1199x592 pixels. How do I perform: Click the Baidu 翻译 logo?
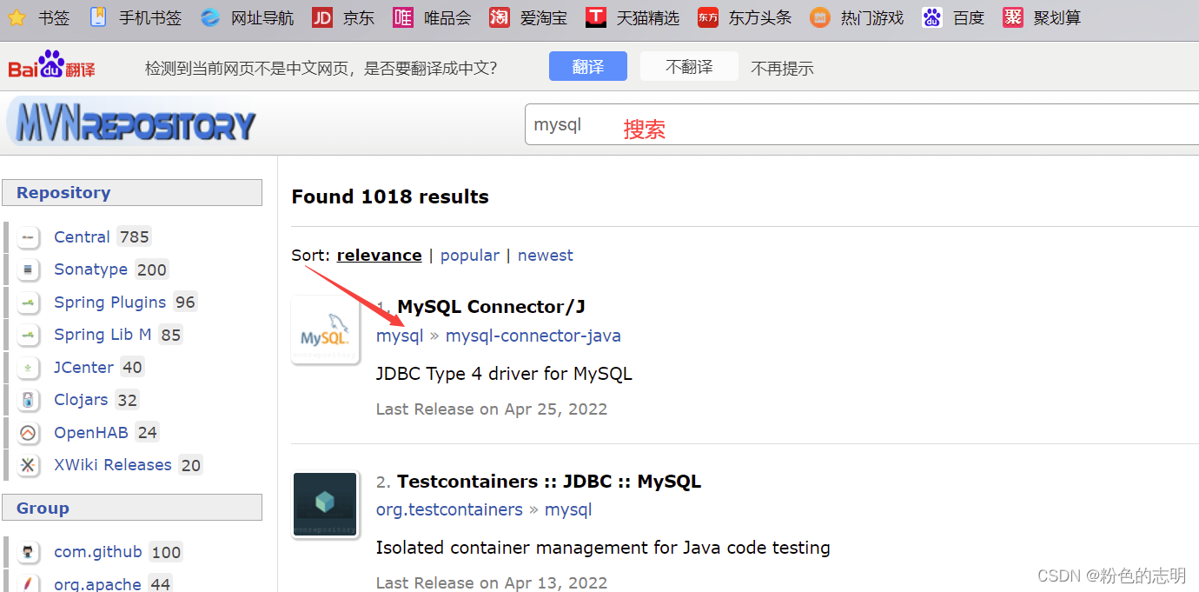pyautogui.click(x=51, y=65)
